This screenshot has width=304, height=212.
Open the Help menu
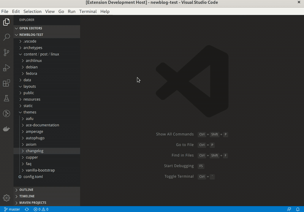coord(105,11)
